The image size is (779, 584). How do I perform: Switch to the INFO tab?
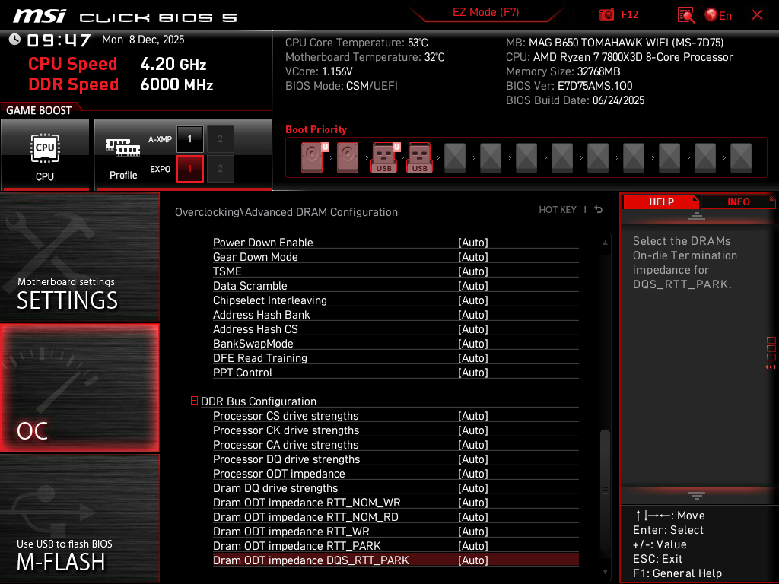point(738,202)
